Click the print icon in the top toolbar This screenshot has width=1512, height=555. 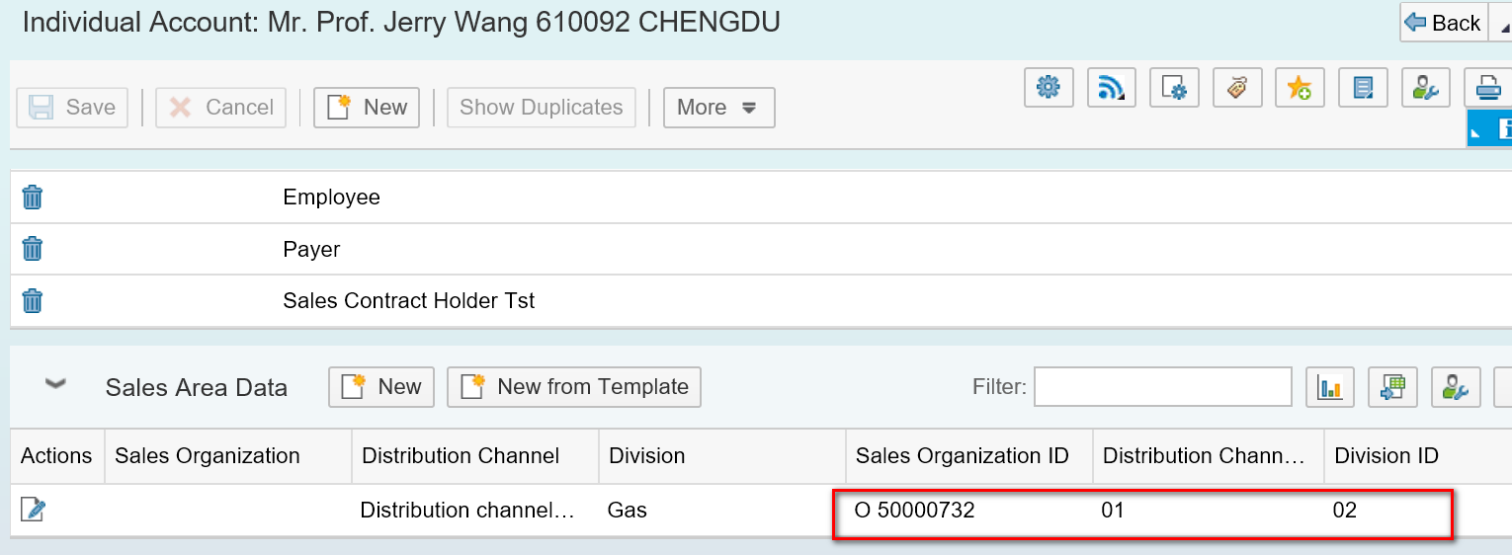click(x=1487, y=88)
